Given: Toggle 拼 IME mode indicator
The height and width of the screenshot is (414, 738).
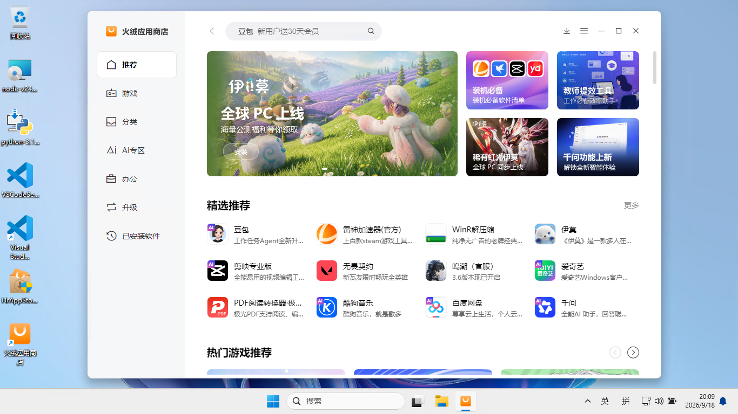Looking at the screenshot, I should click(626, 401).
